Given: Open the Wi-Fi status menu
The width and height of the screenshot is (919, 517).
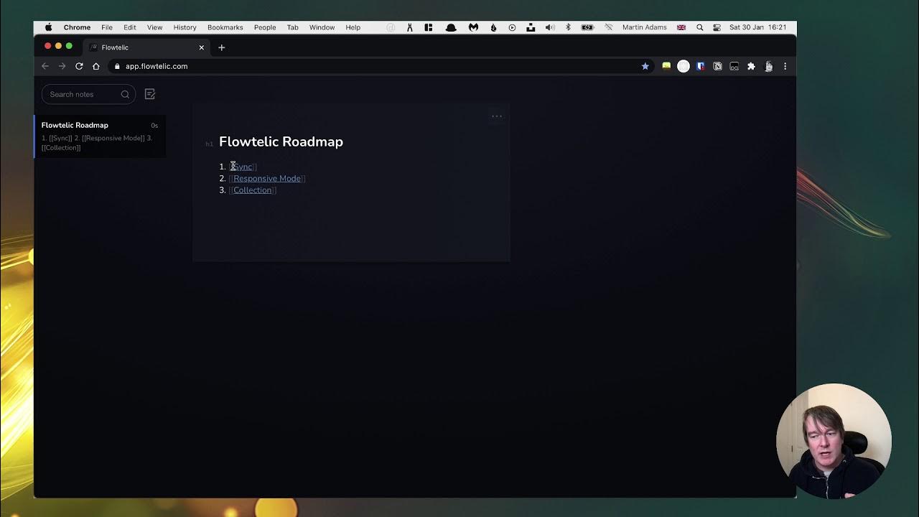Looking at the screenshot, I should [608, 27].
